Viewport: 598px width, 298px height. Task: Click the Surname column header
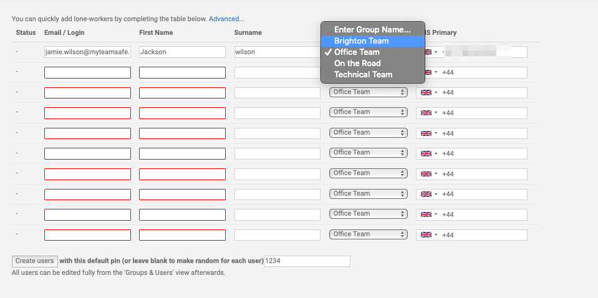coord(248,33)
